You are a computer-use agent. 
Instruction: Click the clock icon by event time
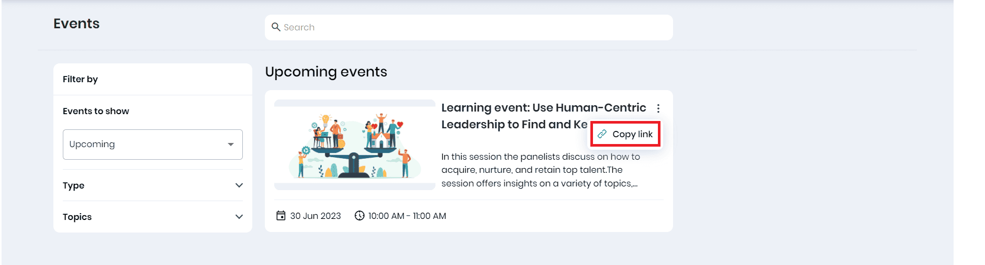pyautogui.click(x=360, y=216)
